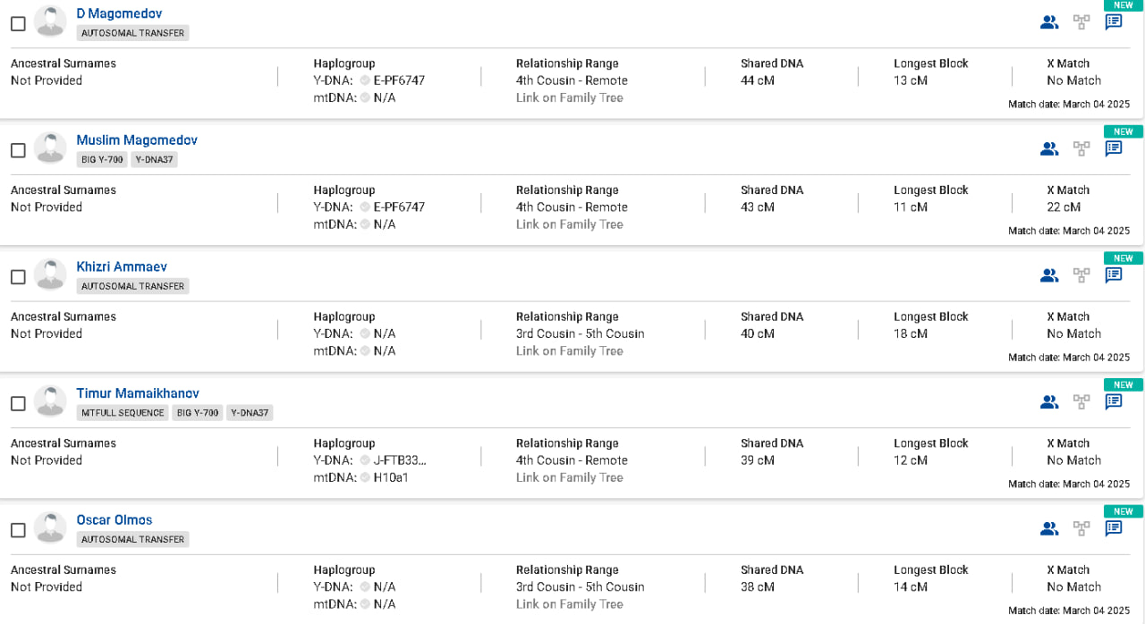The height and width of the screenshot is (624, 1145).
Task: Click the BIG Y-700 badge under Muslim Magomedov
Action: (x=102, y=160)
